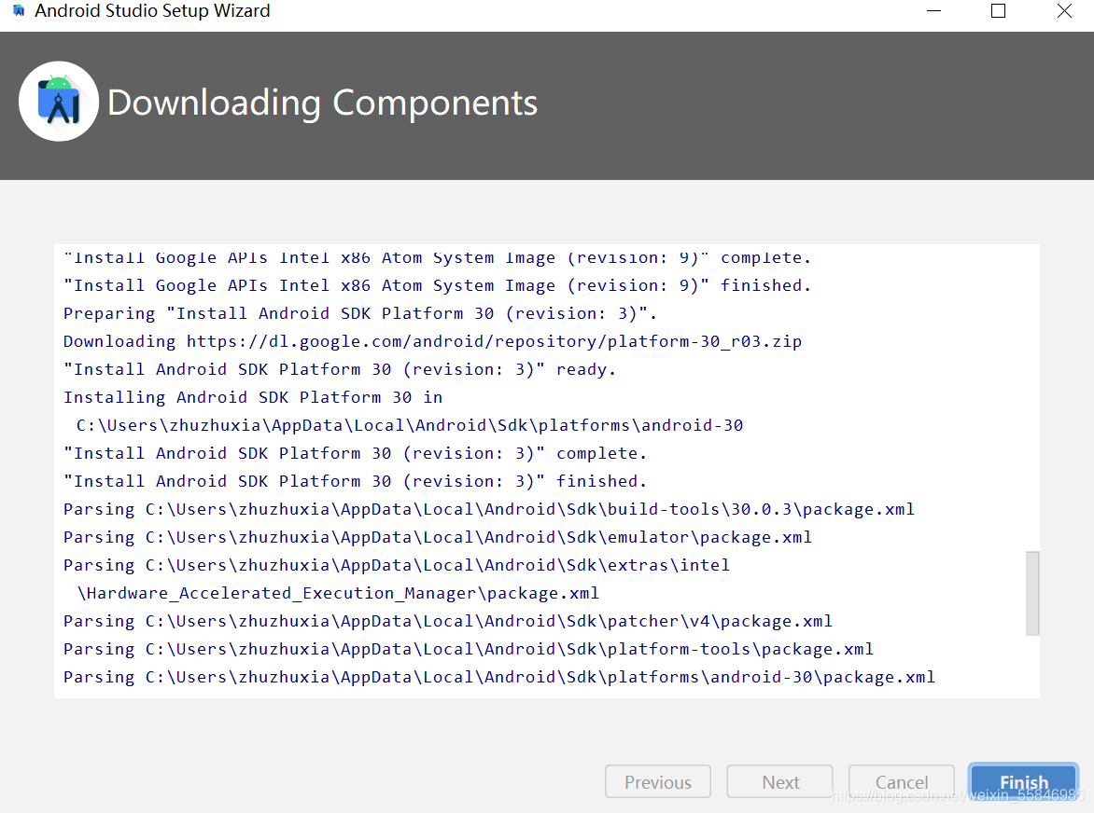Click the 'Downloading Components' heading
The image size is (1094, 813).
click(322, 103)
